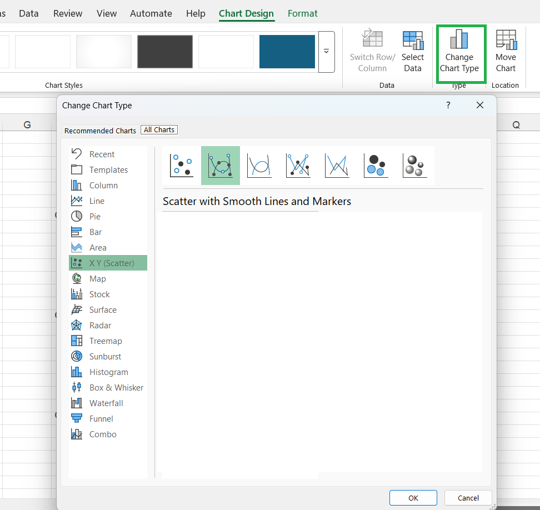The image size is (540, 510).
Task: Select the basic Scatter chart subtype icon
Action: (182, 166)
